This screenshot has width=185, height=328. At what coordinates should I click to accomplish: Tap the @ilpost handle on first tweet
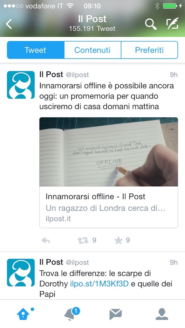click(77, 75)
